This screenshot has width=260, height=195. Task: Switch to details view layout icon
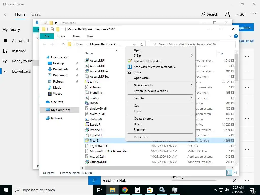pyautogui.click(x=229, y=173)
